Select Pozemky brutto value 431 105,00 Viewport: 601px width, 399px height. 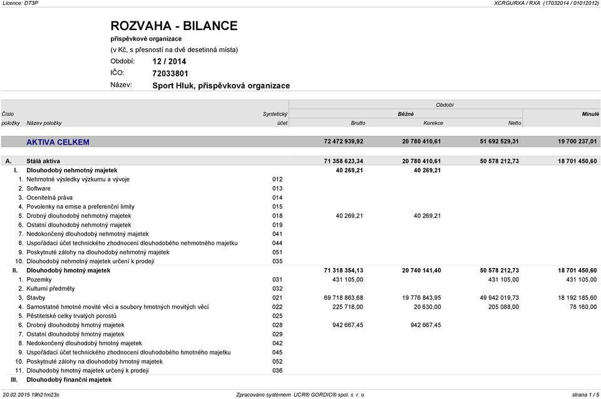(347, 280)
